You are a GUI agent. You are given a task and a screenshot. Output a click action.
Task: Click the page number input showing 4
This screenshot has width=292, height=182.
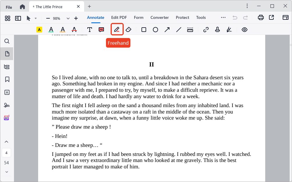(7, 153)
